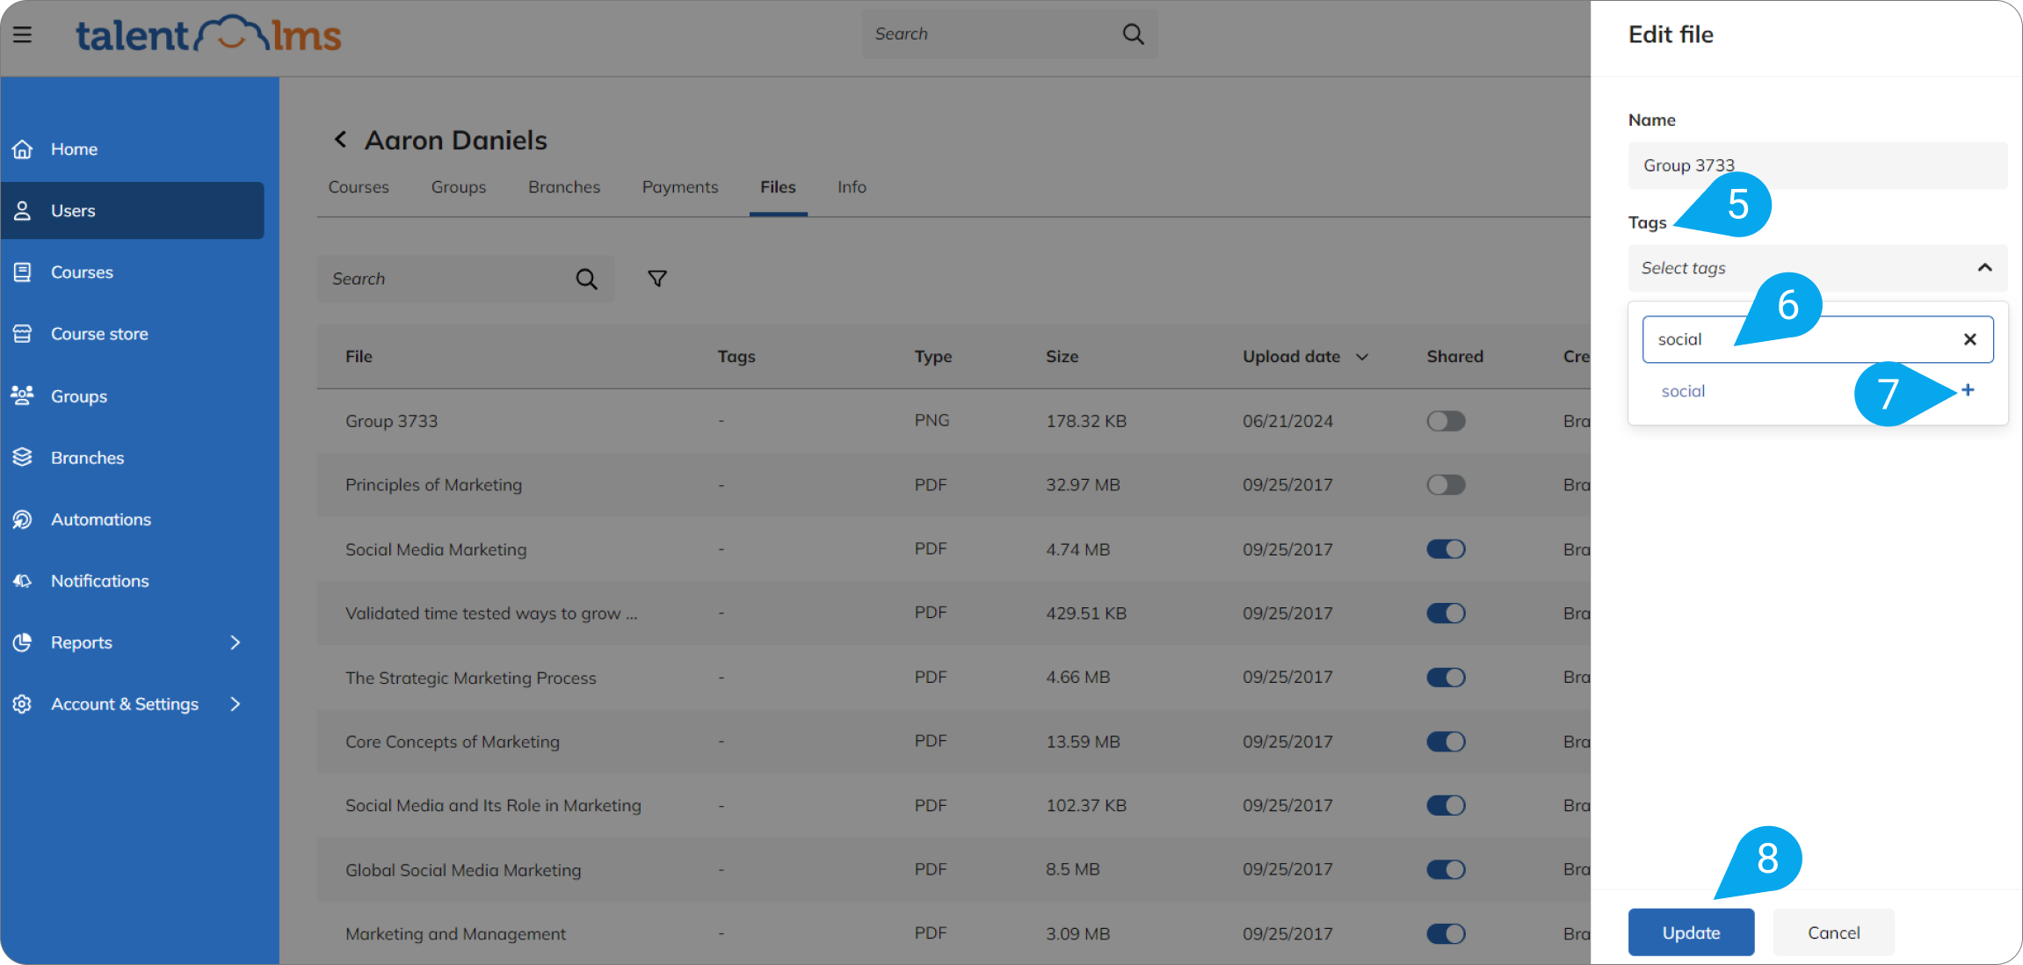The width and height of the screenshot is (2023, 965).
Task: Expand the Reports submenu chevron
Action: (x=235, y=642)
